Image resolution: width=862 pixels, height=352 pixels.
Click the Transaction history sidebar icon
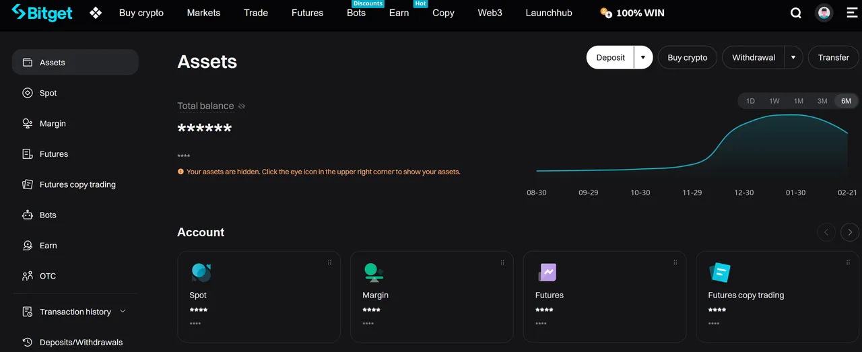pyautogui.click(x=28, y=312)
